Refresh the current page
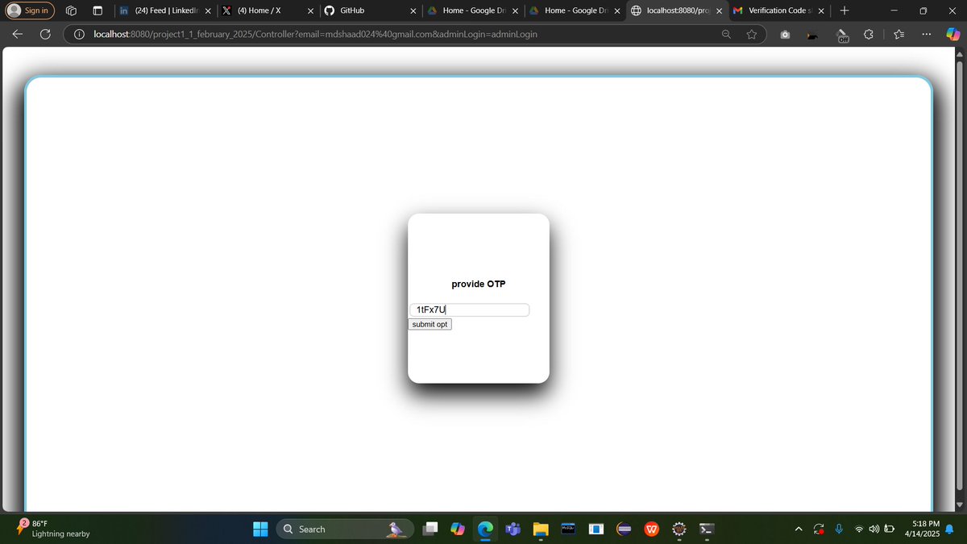Viewport: 967px width, 544px height. click(x=46, y=35)
